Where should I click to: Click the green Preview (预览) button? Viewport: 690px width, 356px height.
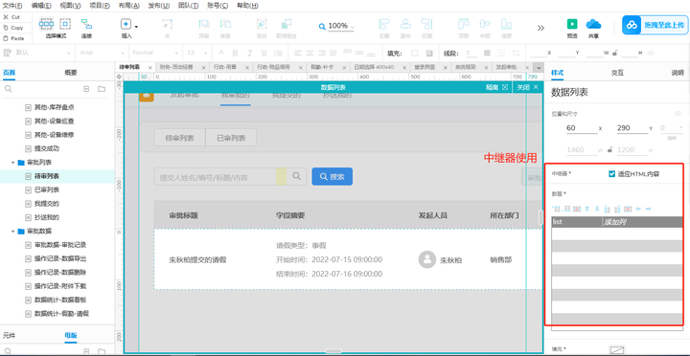[572, 24]
